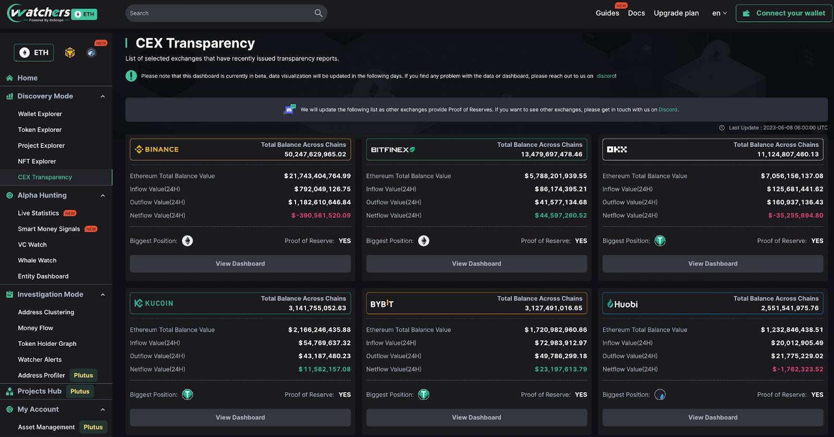Click the wallet icon in Connect button
Viewport: 834px width, 437px height.
(746, 13)
